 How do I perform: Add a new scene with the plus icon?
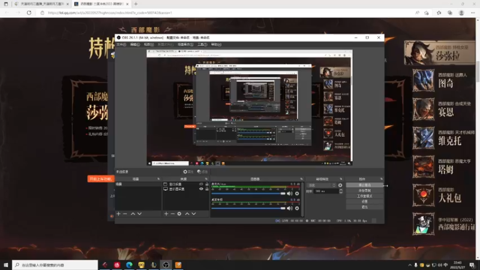click(x=118, y=214)
